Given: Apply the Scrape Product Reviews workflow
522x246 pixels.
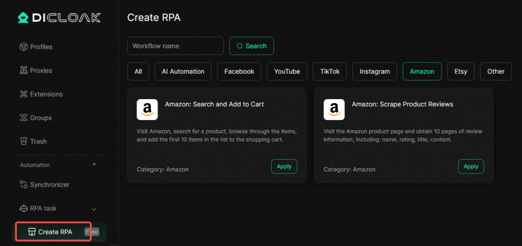Looking at the screenshot, I should [x=471, y=166].
